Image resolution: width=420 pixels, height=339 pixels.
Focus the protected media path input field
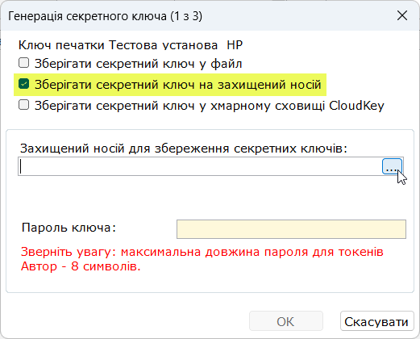(x=200, y=166)
